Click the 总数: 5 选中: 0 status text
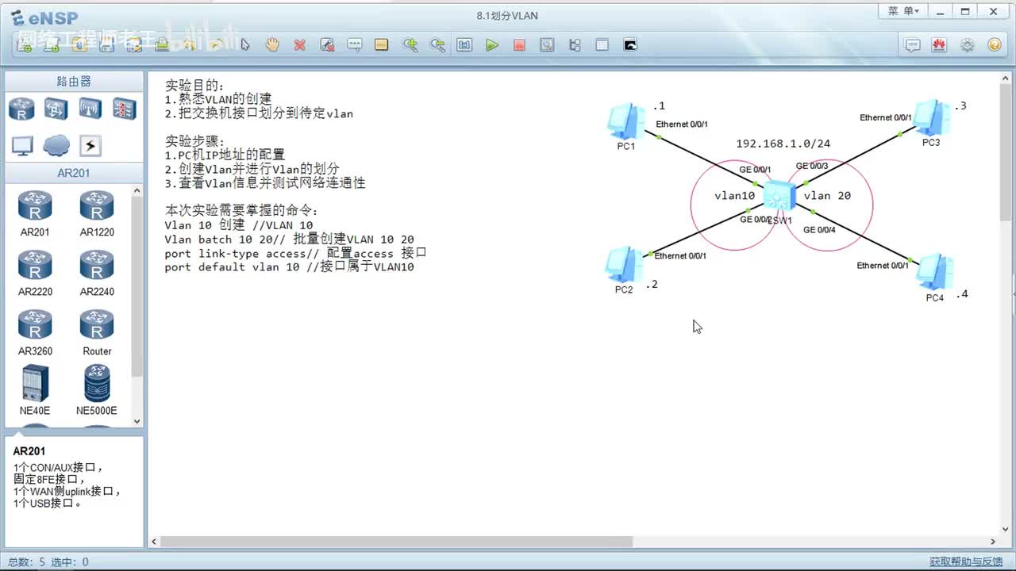The width and height of the screenshot is (1016, 571). point(48,562)
